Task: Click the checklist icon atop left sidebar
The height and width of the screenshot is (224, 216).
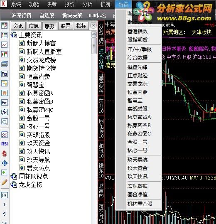Action: 4,26
